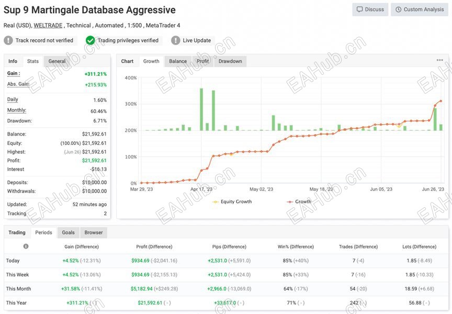The height and width of the screenshot is (314, 452).
Task: Click the Balance value $21,592.61
Action: 94,134
